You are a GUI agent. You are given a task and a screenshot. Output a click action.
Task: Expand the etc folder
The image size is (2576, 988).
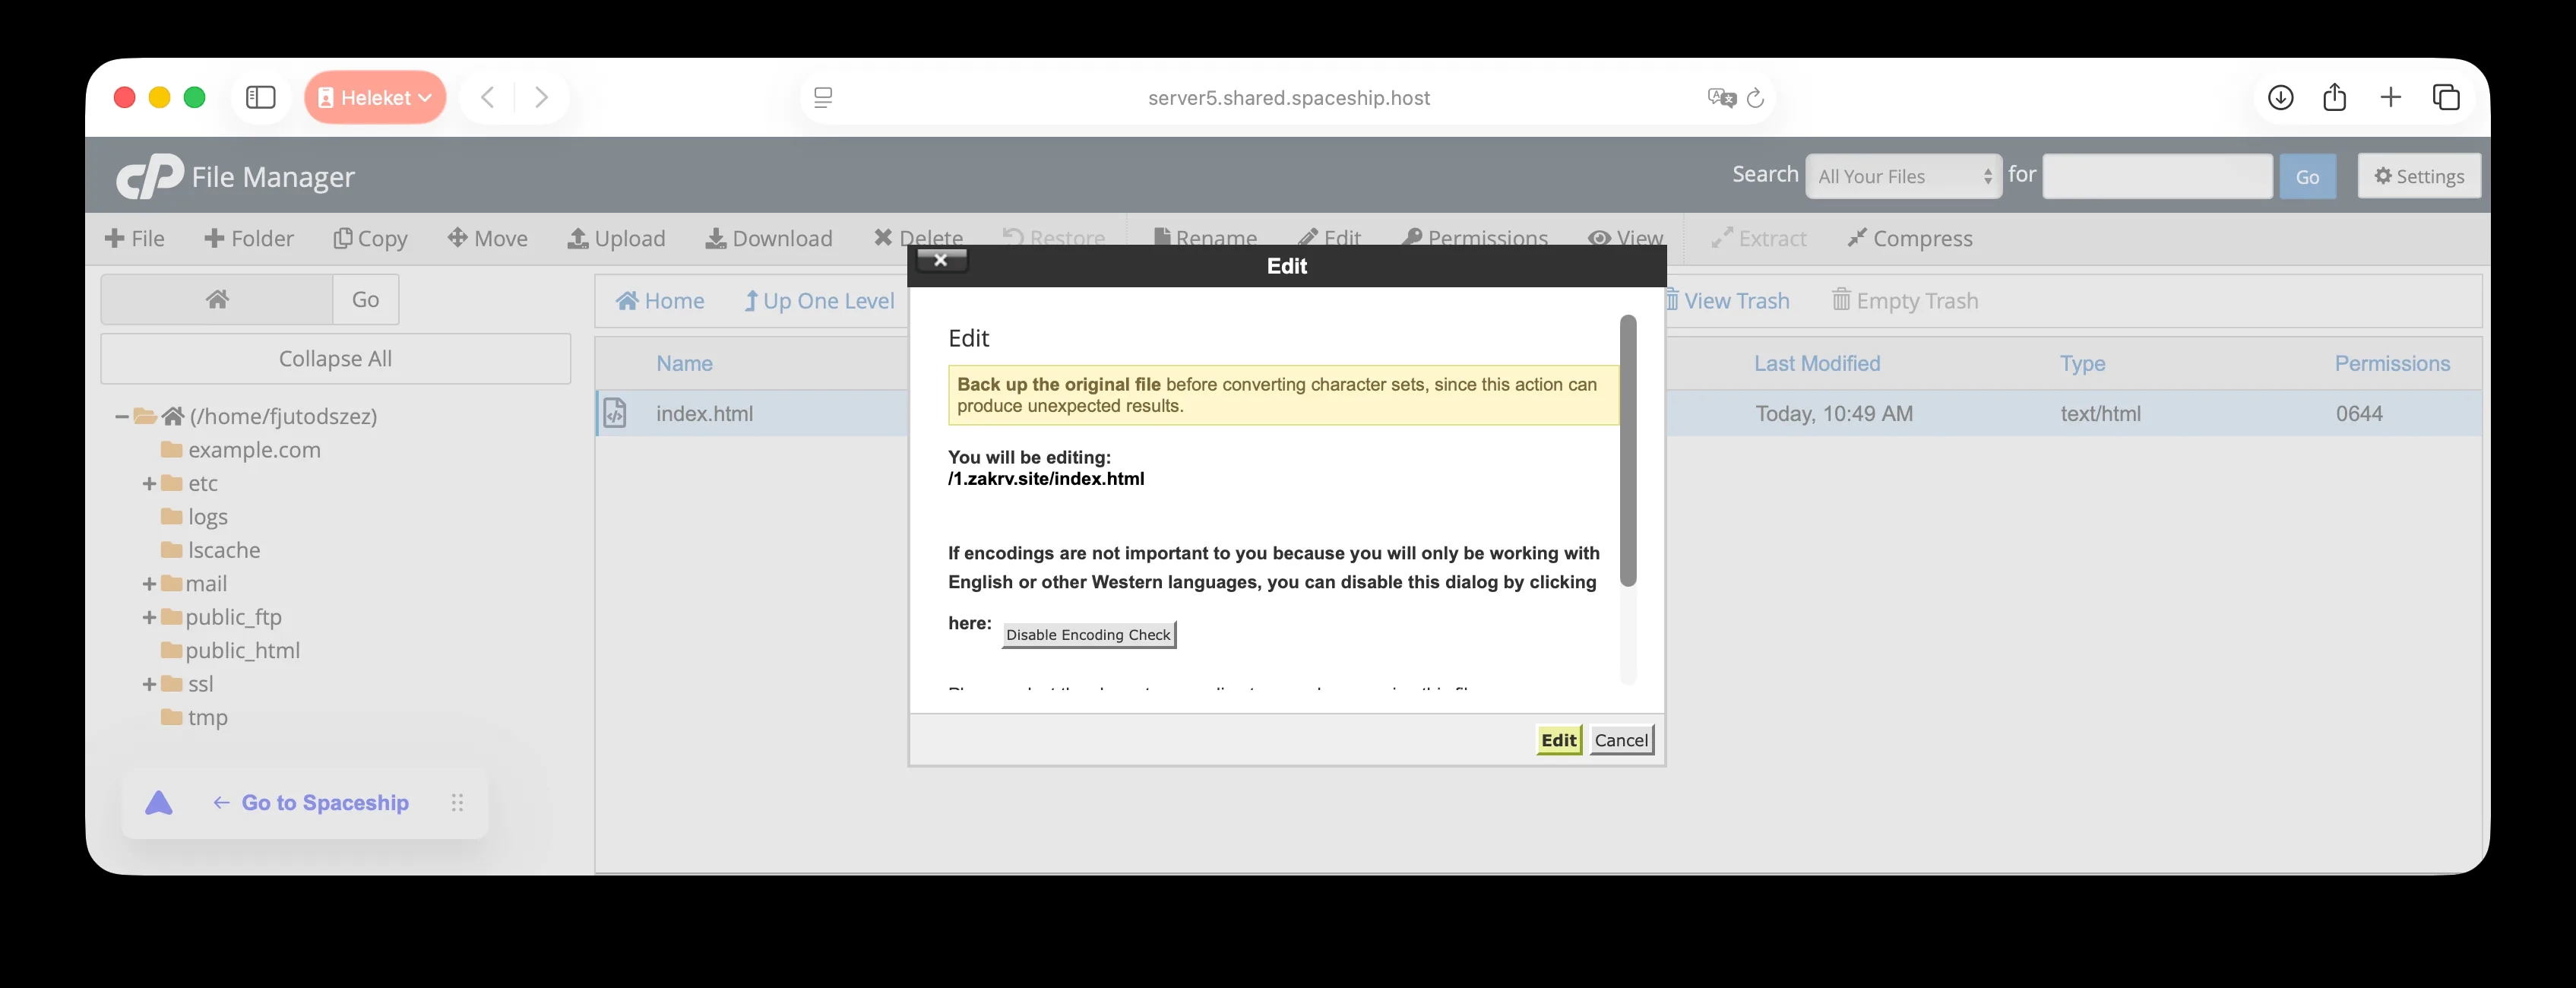click(149, 484)
